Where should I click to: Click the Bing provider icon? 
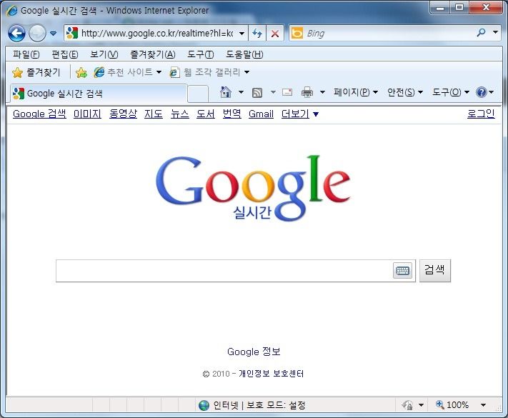(x=297, y=33)
